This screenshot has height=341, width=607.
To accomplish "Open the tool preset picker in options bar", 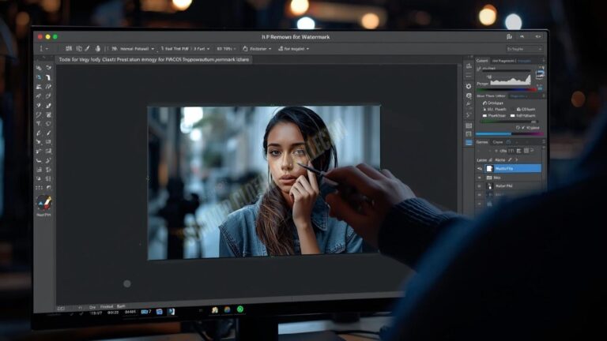I will [43, 49].
